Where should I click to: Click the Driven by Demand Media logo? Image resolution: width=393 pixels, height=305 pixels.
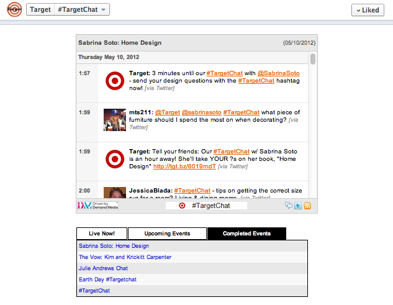97,206
